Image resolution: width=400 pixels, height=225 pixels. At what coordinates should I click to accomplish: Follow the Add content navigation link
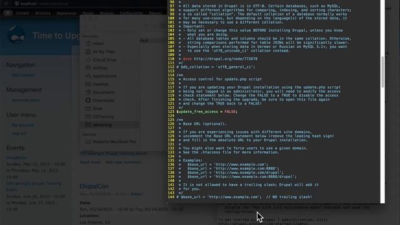[23, 75]
